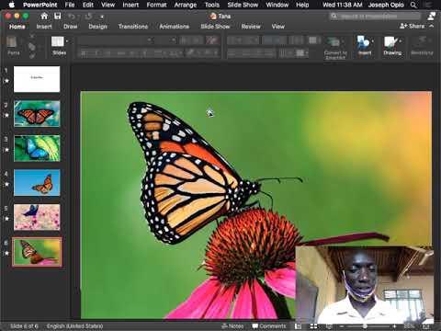
Task: Click the Paste clipboard icon
Action: [12, 42]
